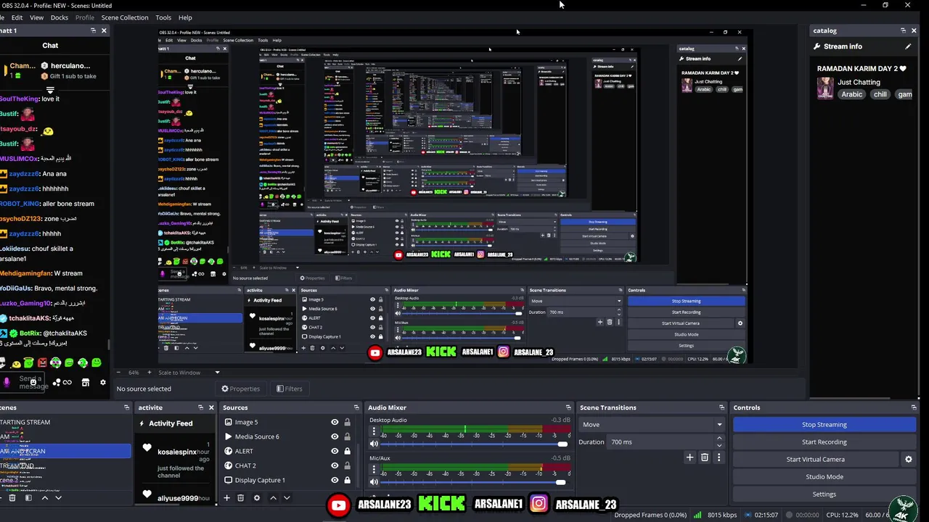929x522 pixels.
Task: Increase transition duration with up arrow
Action: 719,439
